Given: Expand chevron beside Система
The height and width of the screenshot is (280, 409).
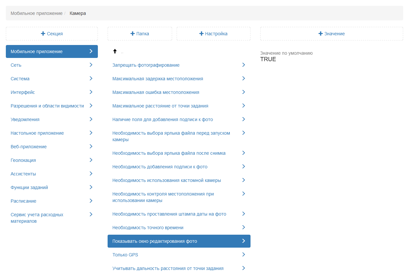Looking at the screenshot, I should tap(91, 78).
